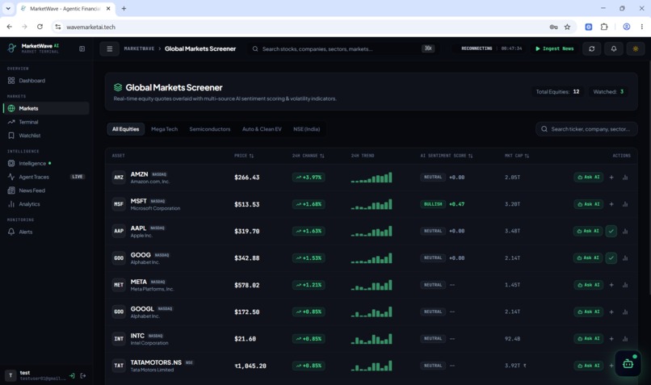Screen dimensions: 651x385
Task: Open Dashboard in the sidebar
Action: (46, 81)
